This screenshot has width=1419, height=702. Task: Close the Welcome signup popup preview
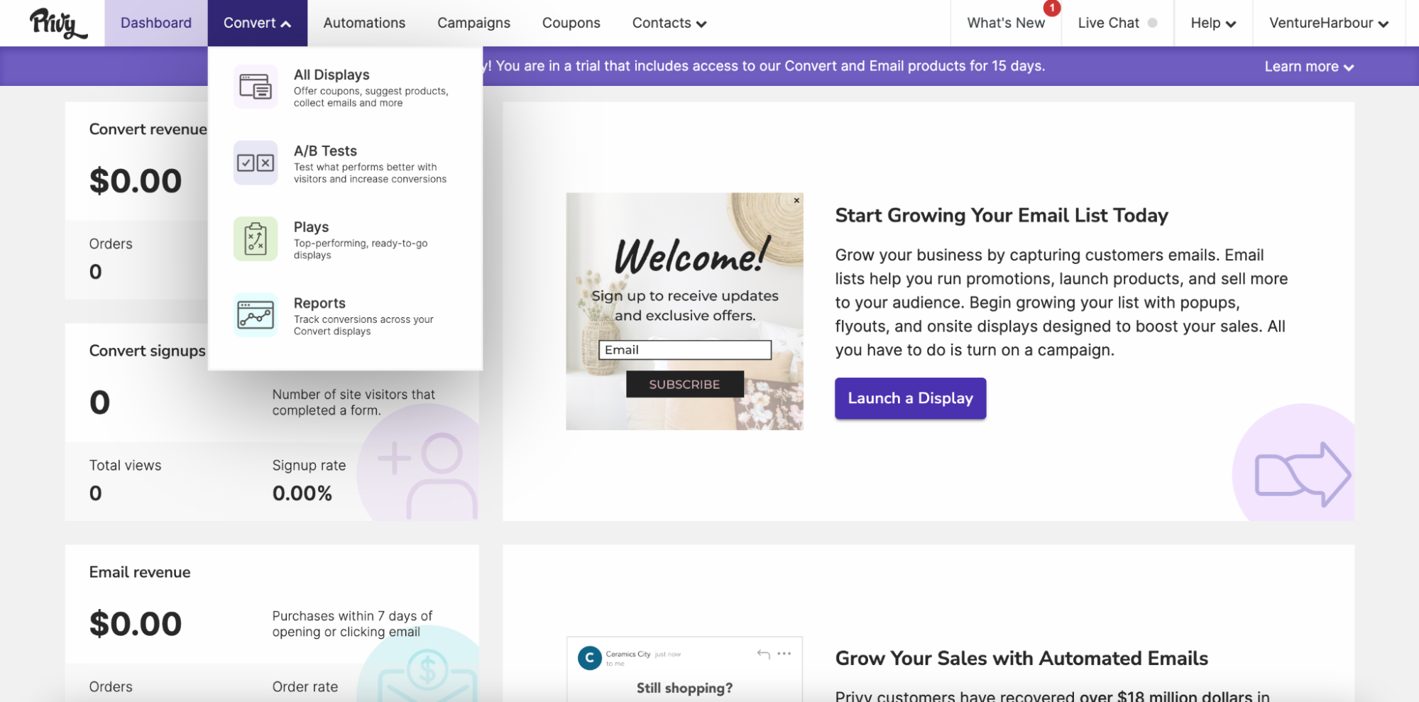[x=795, y=201]
